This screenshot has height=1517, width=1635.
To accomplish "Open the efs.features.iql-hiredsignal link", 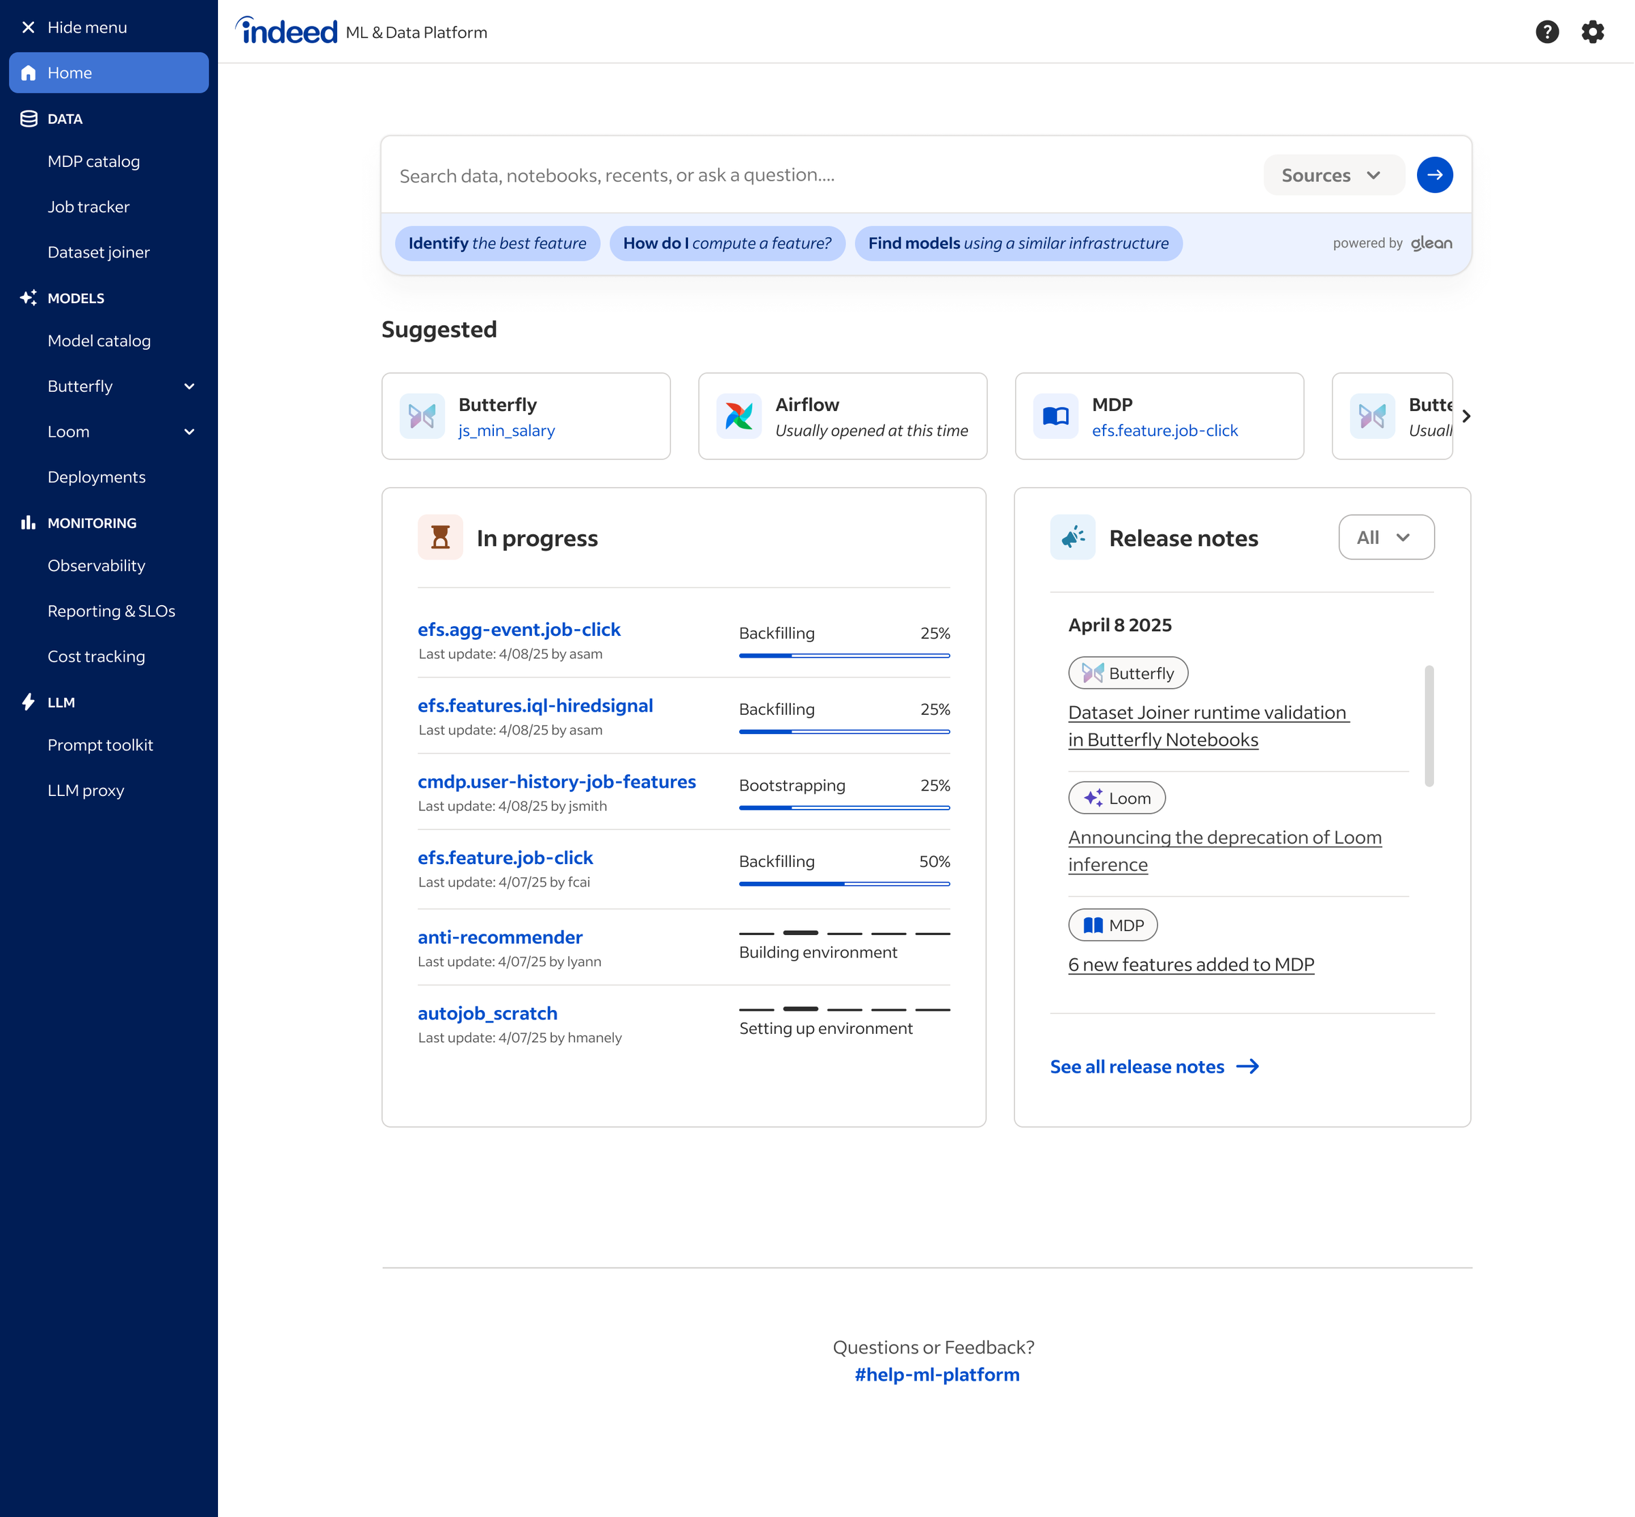I will (535, 706).
